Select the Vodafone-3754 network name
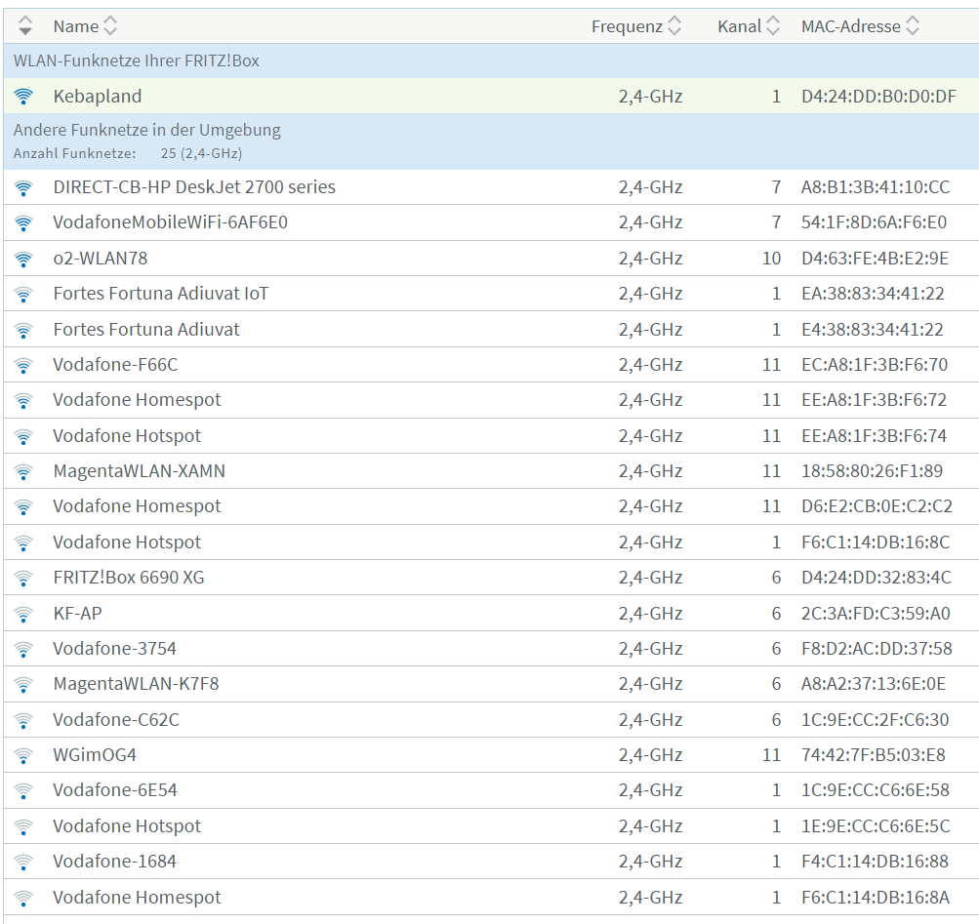This screenshot has width=979, height=924. click(x=115, y=649)
